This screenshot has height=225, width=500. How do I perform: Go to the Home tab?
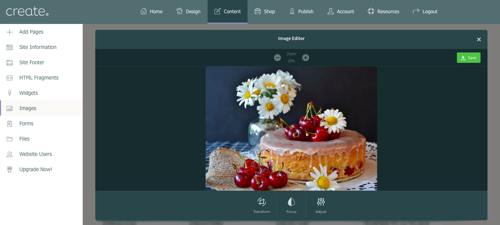tap(151, 11)
